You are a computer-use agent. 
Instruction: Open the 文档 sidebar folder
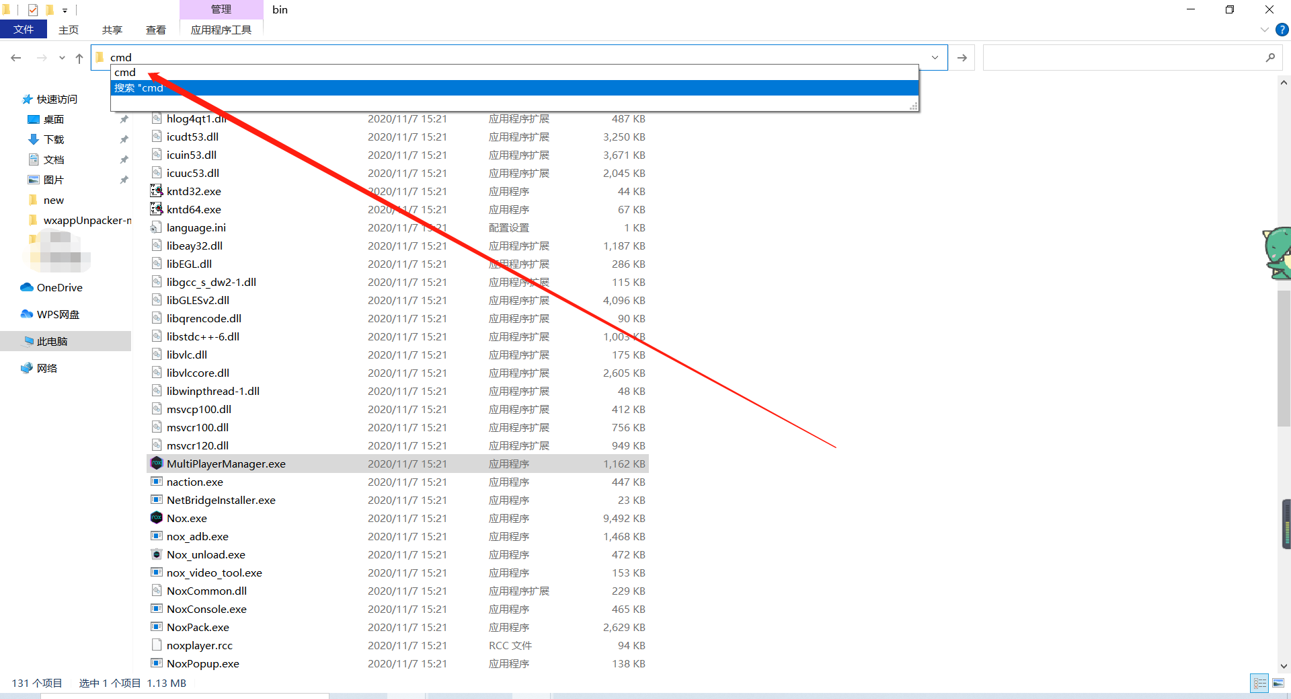pyautogui.click(x=54, y=159)
